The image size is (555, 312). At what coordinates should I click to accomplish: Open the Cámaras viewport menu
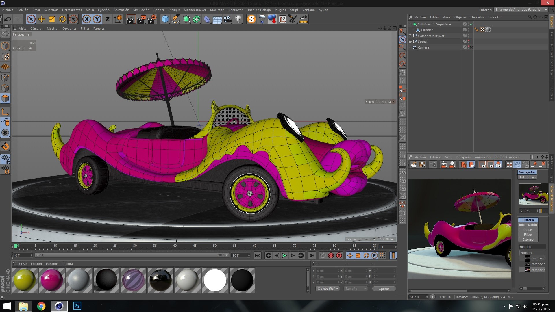[36, 29]
